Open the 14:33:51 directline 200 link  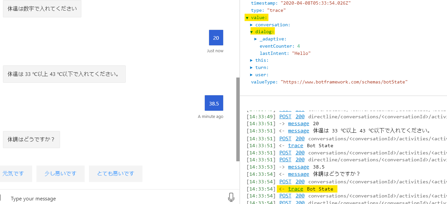click(300, 160)
